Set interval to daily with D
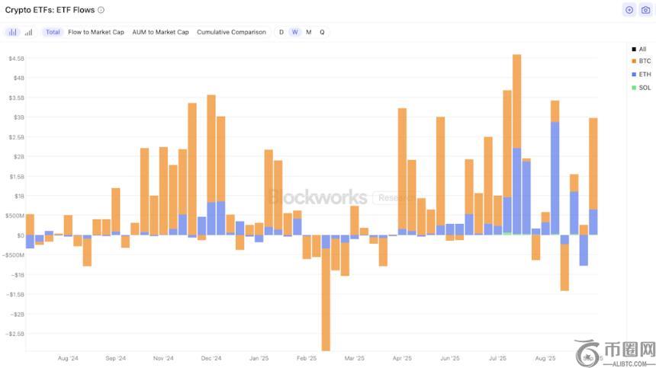The width and height of the screenshot is (656, 368). pyautogui.click(x=281, y=32)
